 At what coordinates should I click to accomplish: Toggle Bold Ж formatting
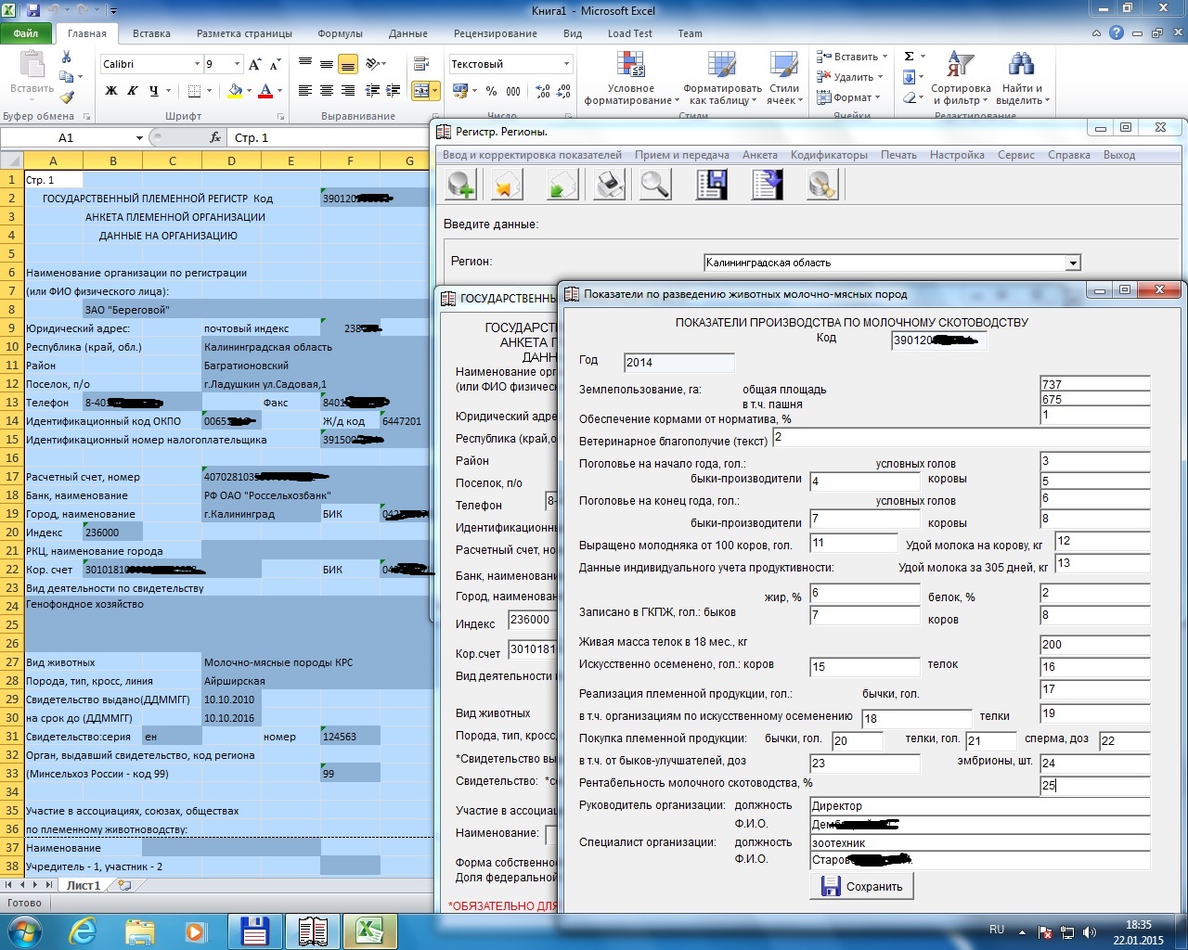point(111,91)
